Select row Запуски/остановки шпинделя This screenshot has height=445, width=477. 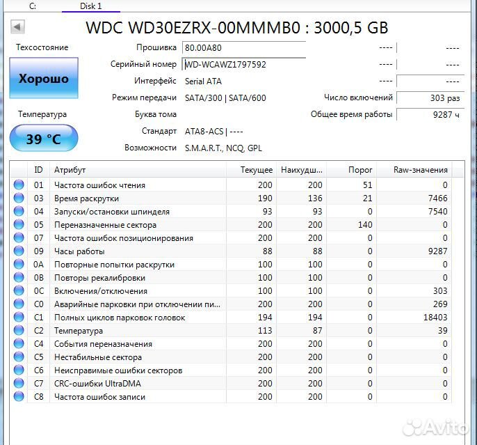(231, 211)
